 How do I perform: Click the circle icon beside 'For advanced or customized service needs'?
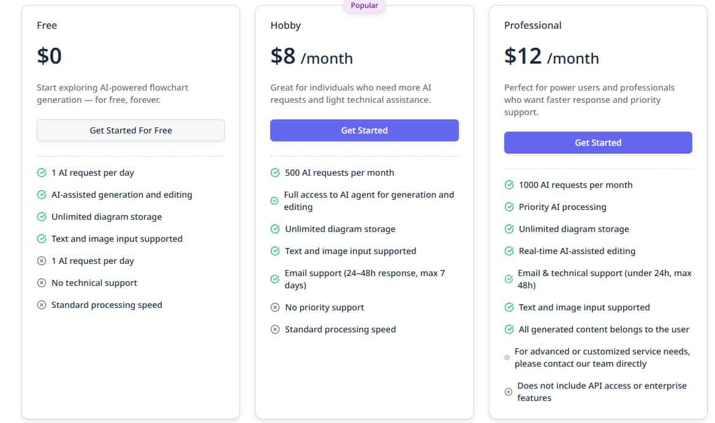point(506,356)
